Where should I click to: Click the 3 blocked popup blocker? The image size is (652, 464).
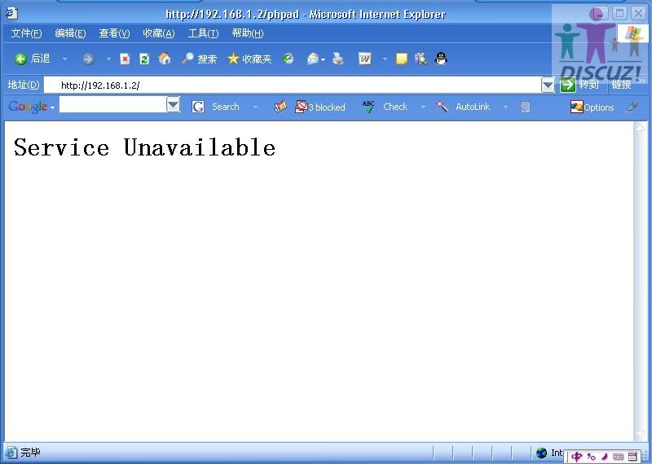319,107
